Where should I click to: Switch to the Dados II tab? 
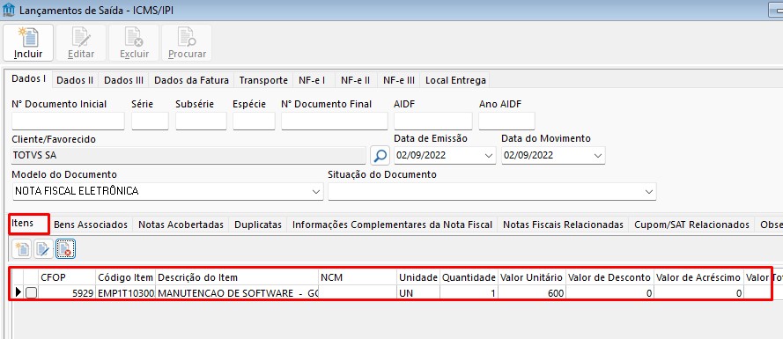pyautogui.click(x=75, y=80)
